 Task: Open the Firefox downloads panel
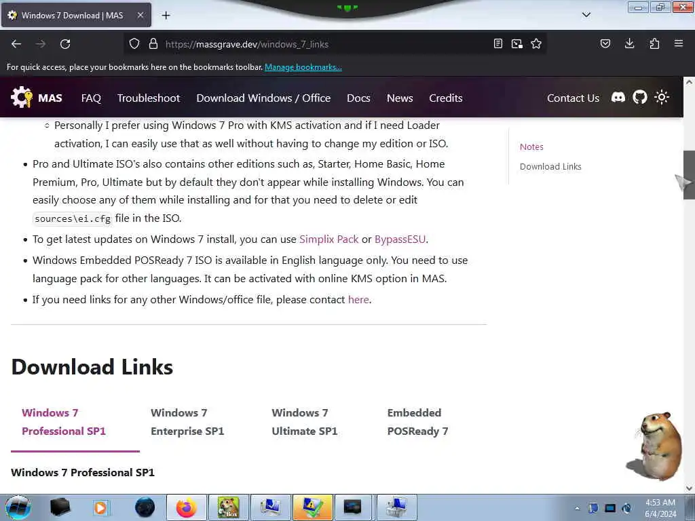tap(629, 43)
